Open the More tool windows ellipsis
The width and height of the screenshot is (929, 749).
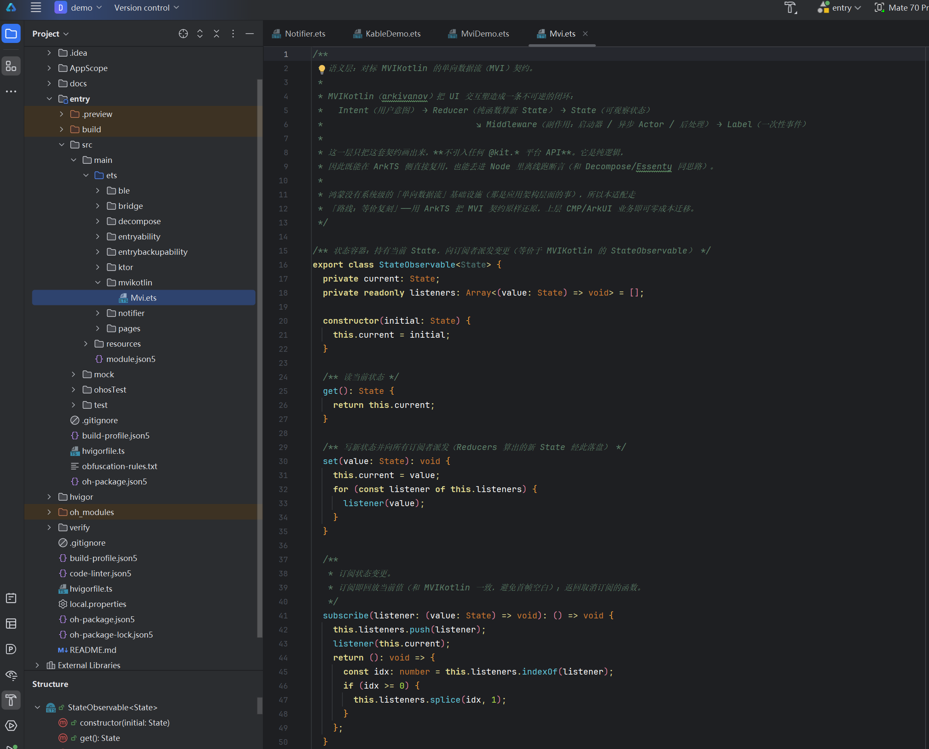11,91
